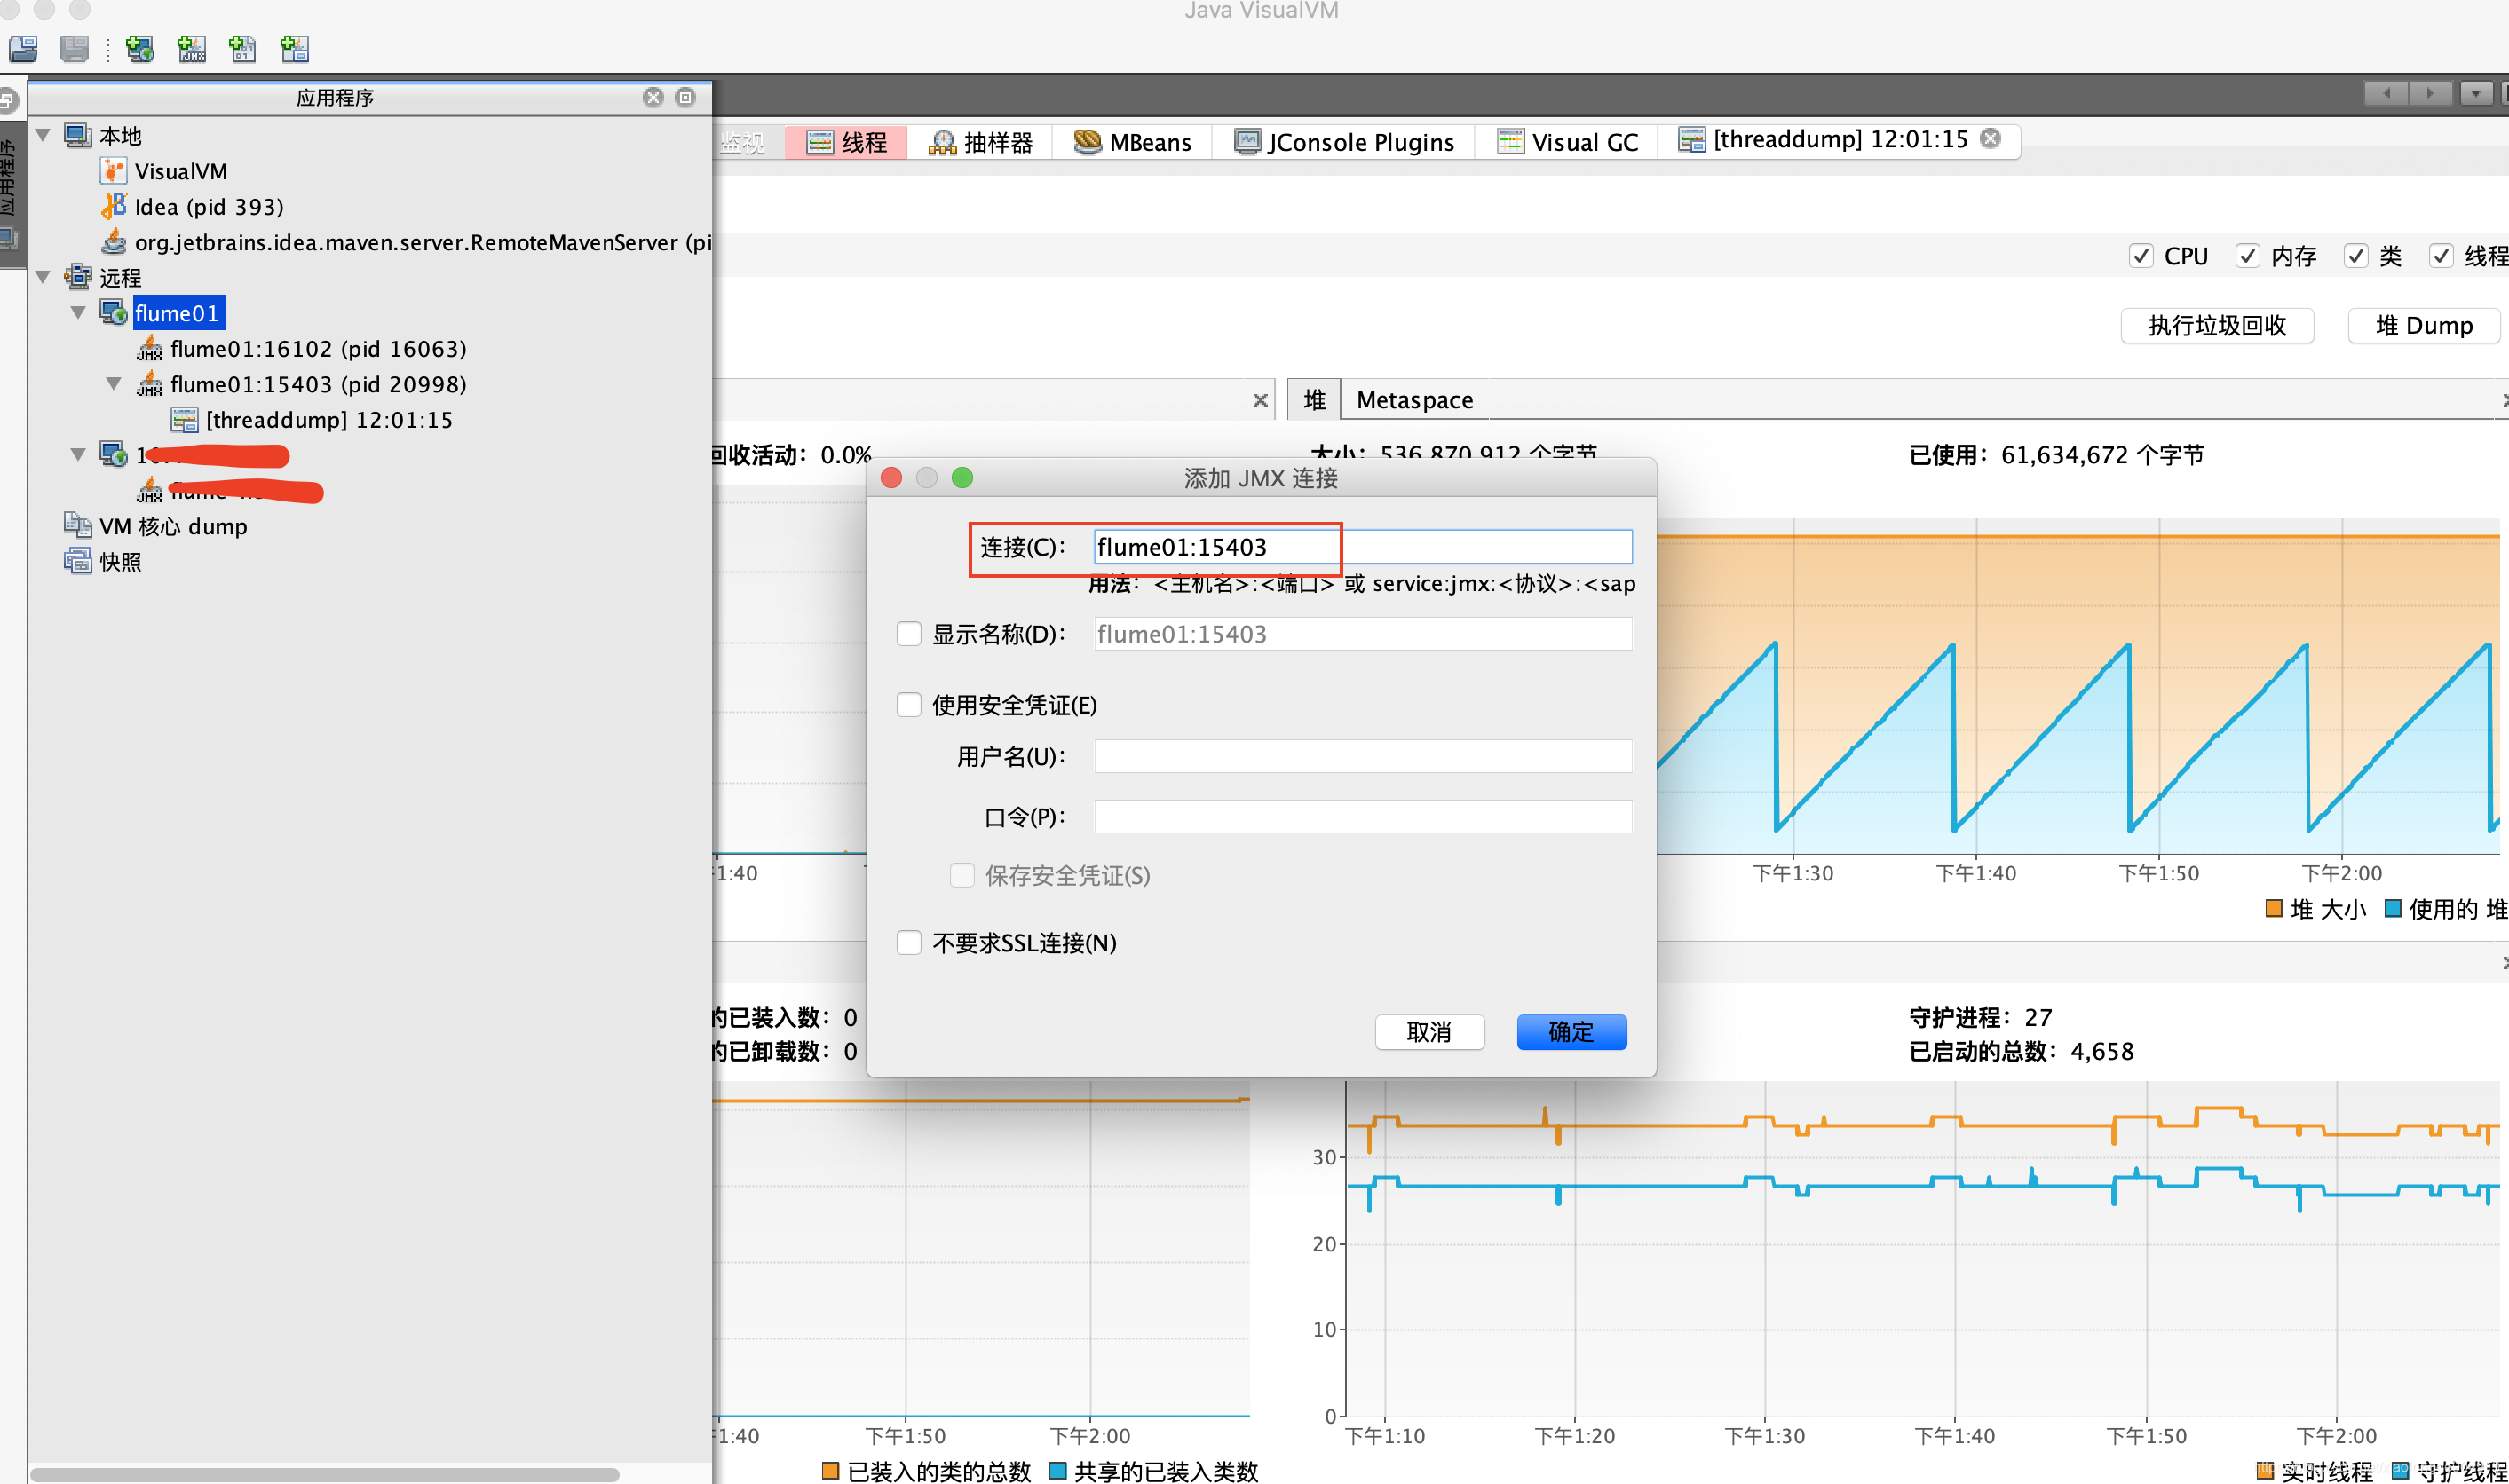The image size is (2509, 1484).
Task: Click the 已装入的类的总数 legend swatch
Action: 829,1470
